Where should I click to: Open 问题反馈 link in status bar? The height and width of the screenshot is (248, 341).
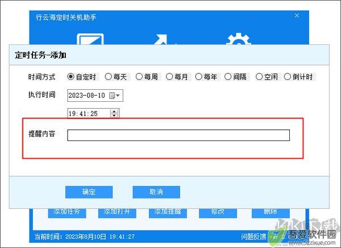[253, 237]
